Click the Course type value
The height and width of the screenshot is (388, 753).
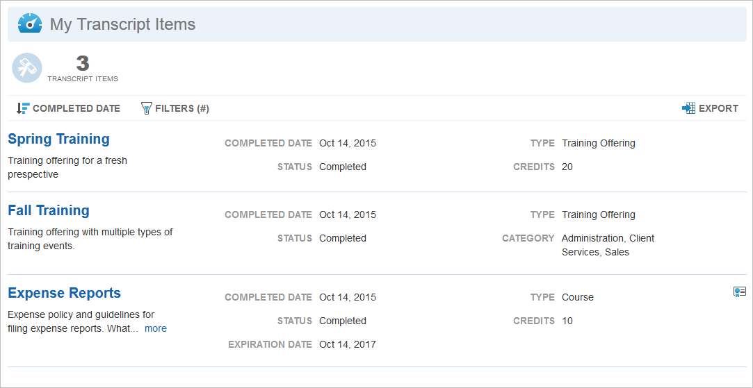click(x=578, y=297)
